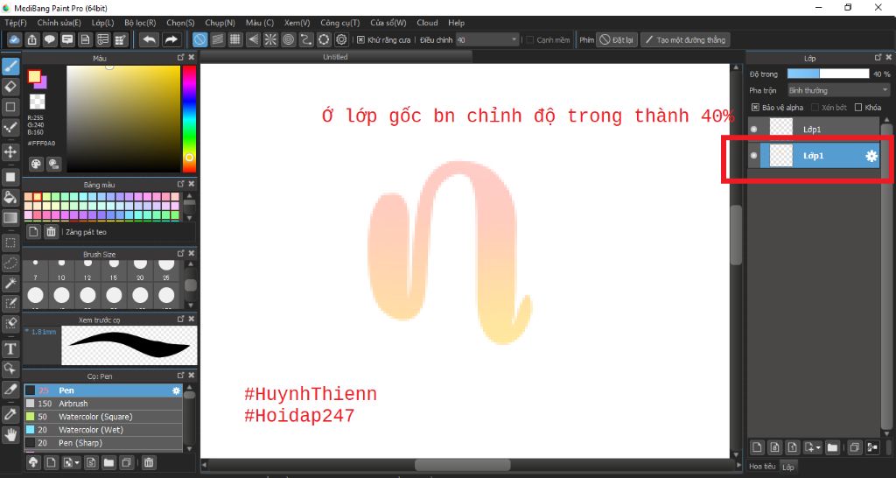Image resolution: width=896 pixels, height=478 pixels.
Task: Click the export icon in top toolbar
Action: point(32,39)
